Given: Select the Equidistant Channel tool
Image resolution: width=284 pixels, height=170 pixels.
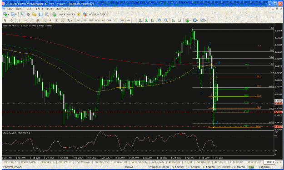Looking at the screenshot, I should coord(38,20).
